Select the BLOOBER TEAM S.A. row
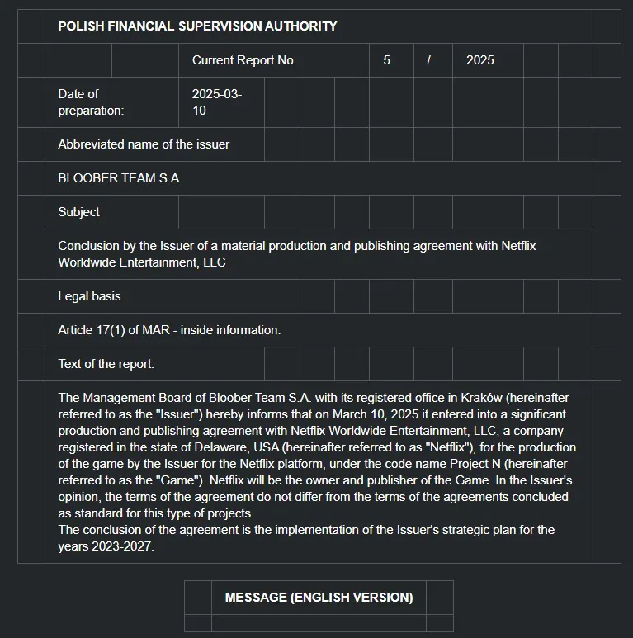 [x=319, y=178]
